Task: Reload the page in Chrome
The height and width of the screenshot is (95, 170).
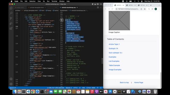Action: (112, 9)
